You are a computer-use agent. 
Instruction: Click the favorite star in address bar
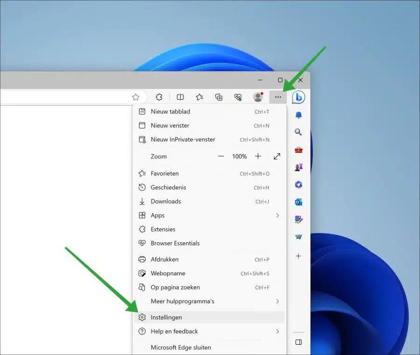[136, 97]
